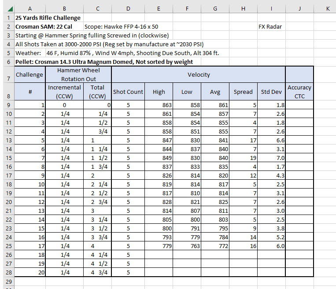Image resolution: width=336 pixels, height=289 pixels.
Task: Click the 'Std Dev' header cell
Action: point(271,92)
